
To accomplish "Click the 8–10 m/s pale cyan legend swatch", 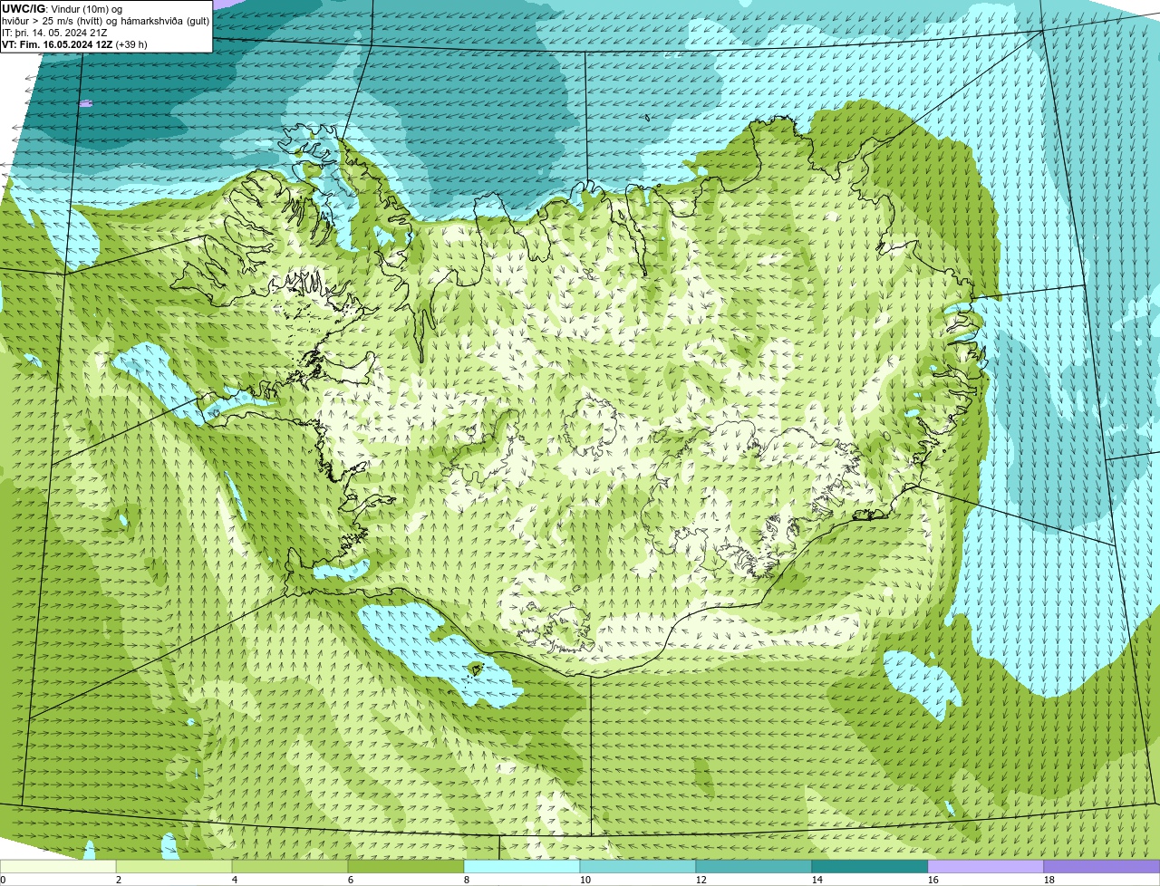I will pos(522,866).
